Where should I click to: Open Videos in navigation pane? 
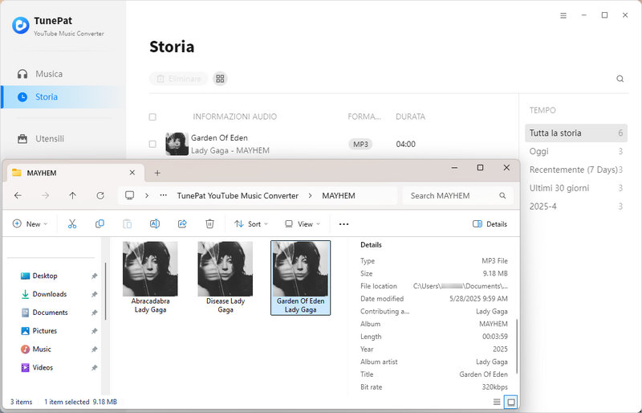coord(37,367)
